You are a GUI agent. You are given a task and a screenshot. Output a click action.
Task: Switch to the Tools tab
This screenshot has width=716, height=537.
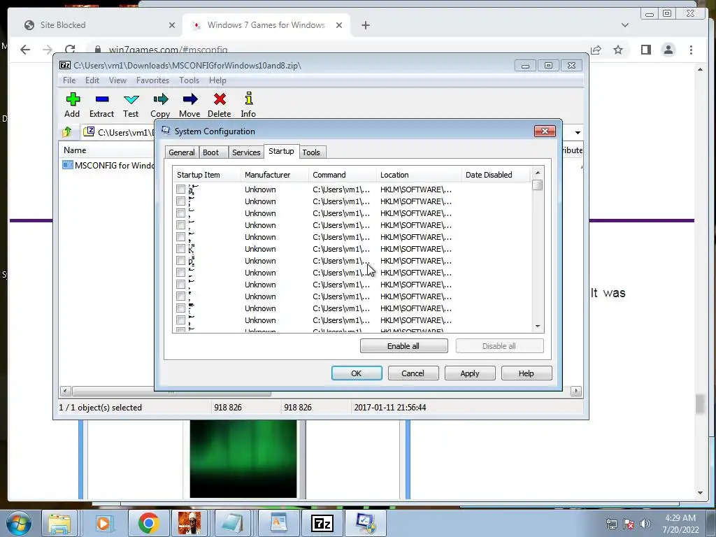[311, 152]
